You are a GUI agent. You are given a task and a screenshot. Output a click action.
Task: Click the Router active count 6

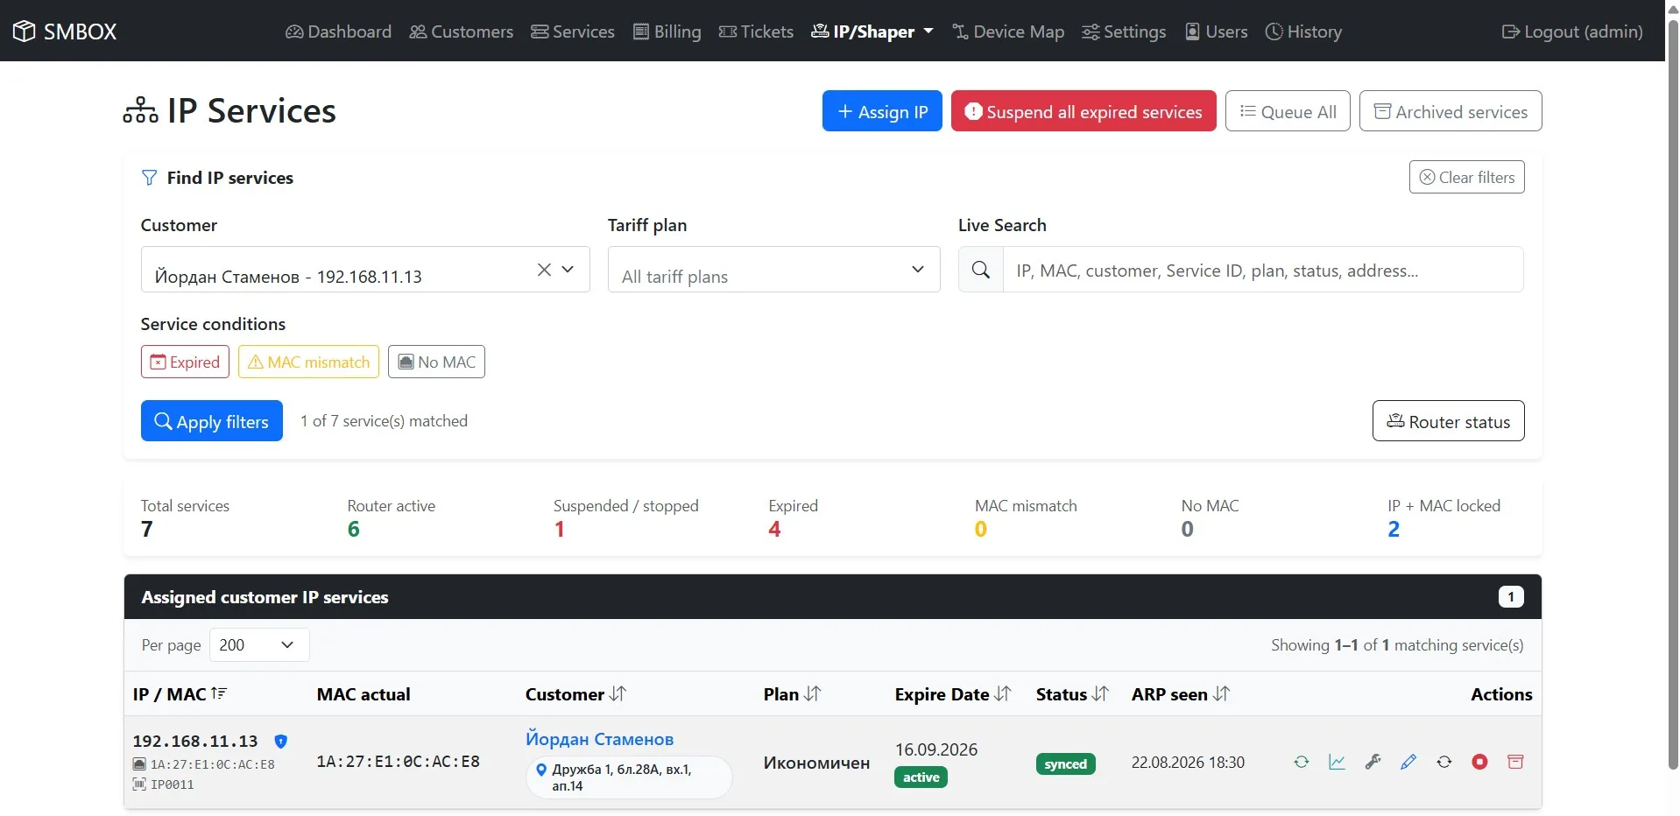(x=354, y=529)
